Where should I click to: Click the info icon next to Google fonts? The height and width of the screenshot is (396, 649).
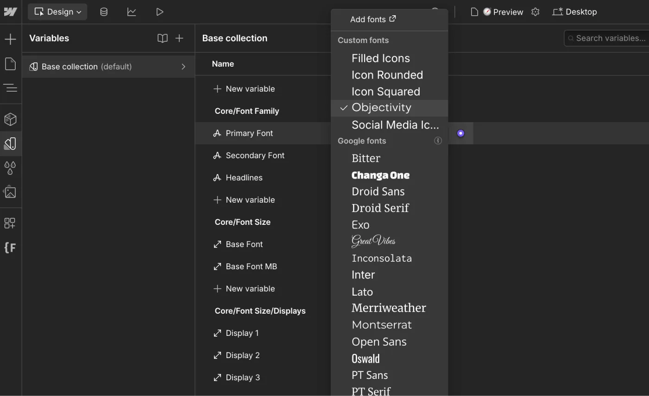pyautogui.click(x=438, y=141)
